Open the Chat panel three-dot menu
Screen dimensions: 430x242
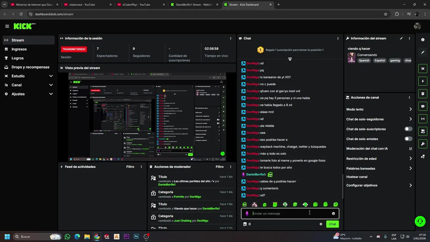338,38
